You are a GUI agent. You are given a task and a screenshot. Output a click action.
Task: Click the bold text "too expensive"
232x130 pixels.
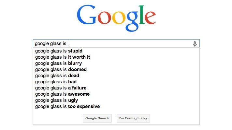pos(84,106)
